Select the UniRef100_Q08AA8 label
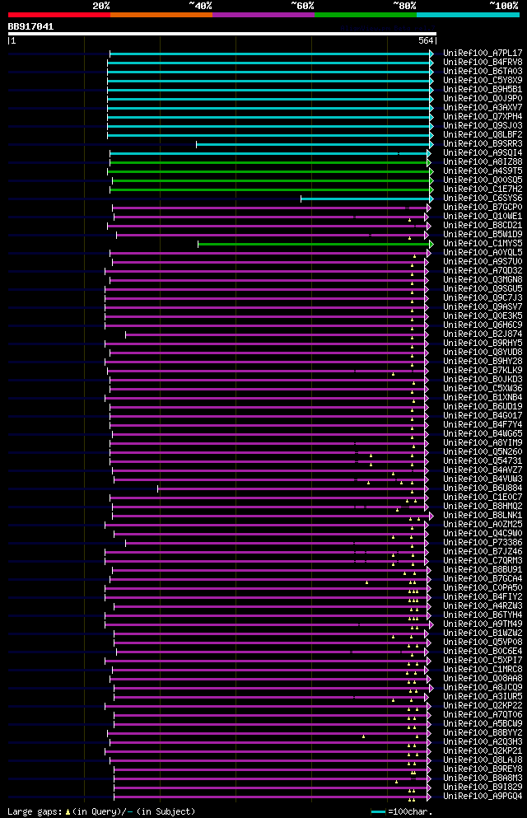This screenshot has height=818, width=527. click(x=483, y=678)
